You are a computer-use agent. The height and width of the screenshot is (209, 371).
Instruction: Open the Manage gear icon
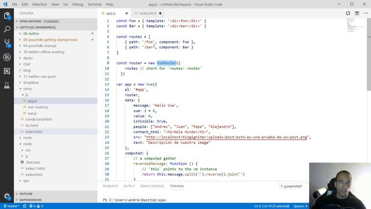point(7,196)
